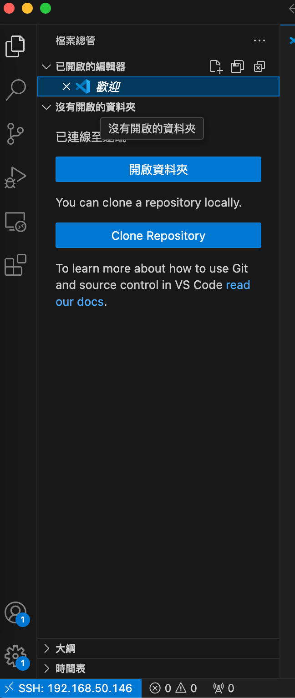This screenshot has width=295, height=698.
Task: Open the Extensions view
Action: coord(15,265)
